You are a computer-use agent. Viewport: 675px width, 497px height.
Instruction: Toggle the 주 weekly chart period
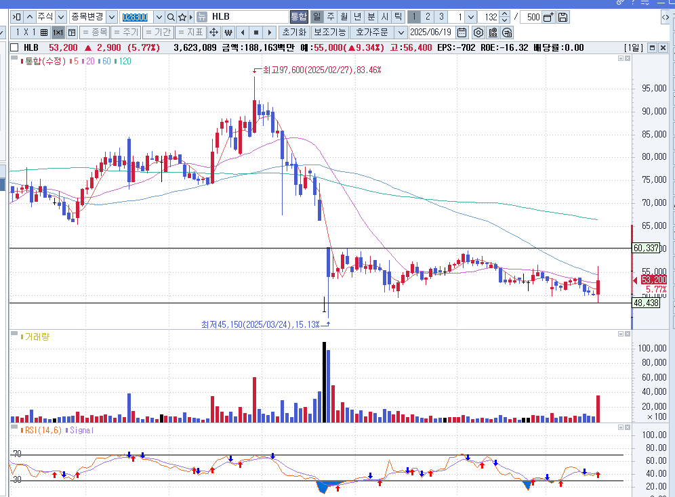point(331,17)
